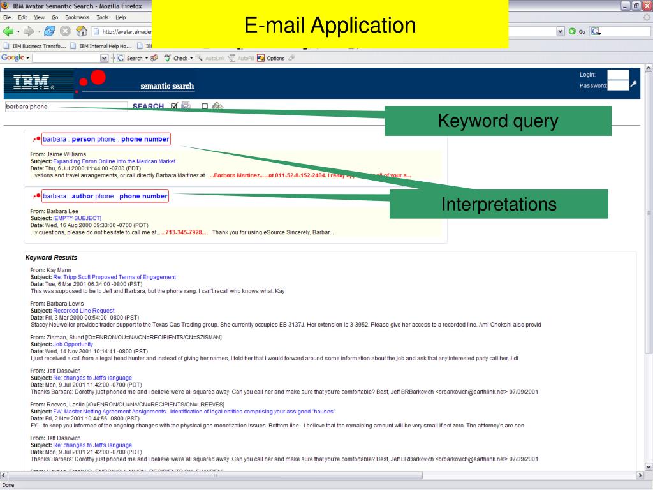
Task: Click the Google toolbar search text box
Action: [66, 58]
